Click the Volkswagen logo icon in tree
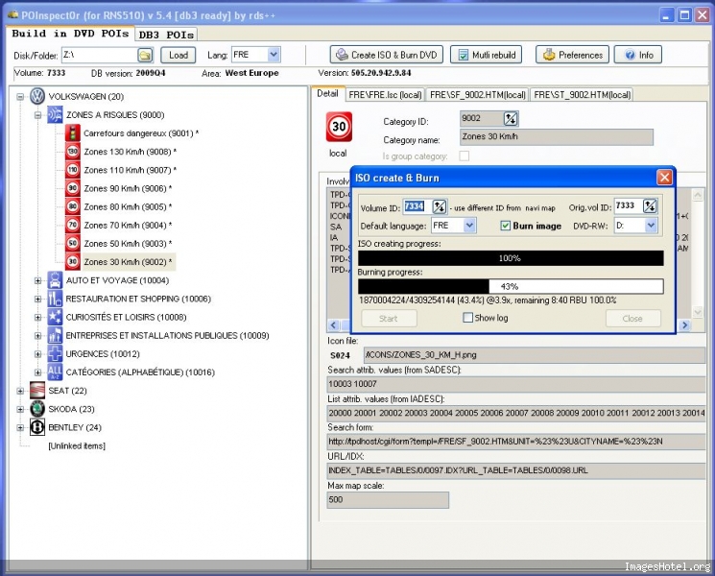Image resolution: width=715 pixels, height=576 pixels. tap(37, 96)
